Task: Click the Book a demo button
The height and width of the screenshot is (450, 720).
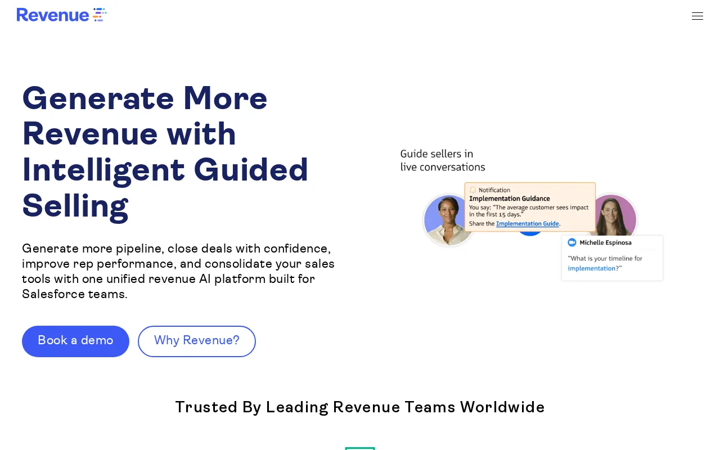Action: point(75,341)
